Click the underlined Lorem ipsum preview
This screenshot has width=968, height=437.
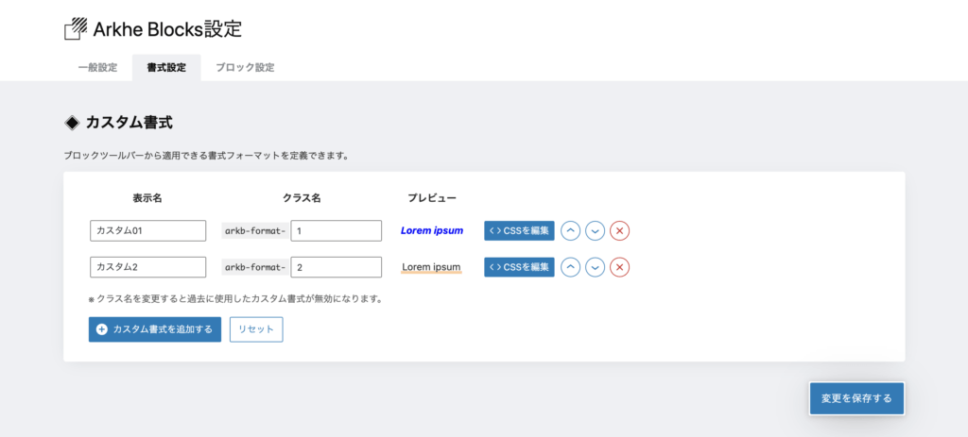[x=431, y=267]
